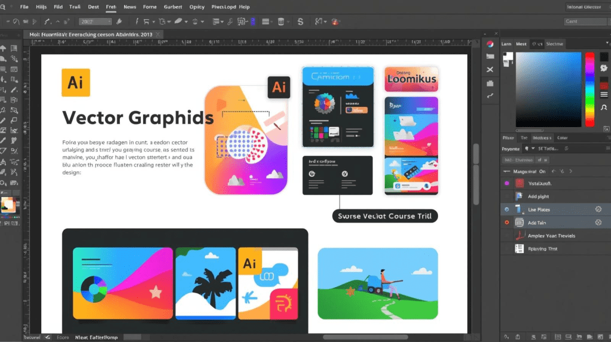Click the slider below the color field
The width and height of the screenshot is (611, 342).
530,131
